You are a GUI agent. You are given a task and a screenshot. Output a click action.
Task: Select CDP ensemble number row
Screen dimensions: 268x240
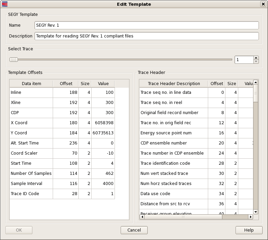pyautogui.click(x=196, y=143)
